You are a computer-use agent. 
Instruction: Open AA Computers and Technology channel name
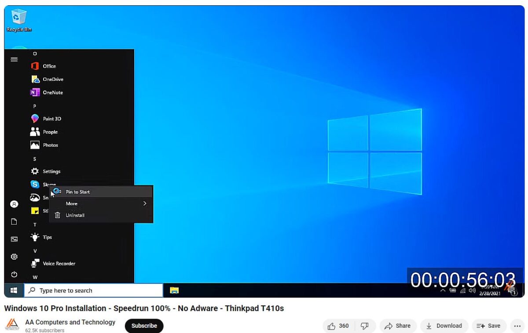[x=70, y=322]
